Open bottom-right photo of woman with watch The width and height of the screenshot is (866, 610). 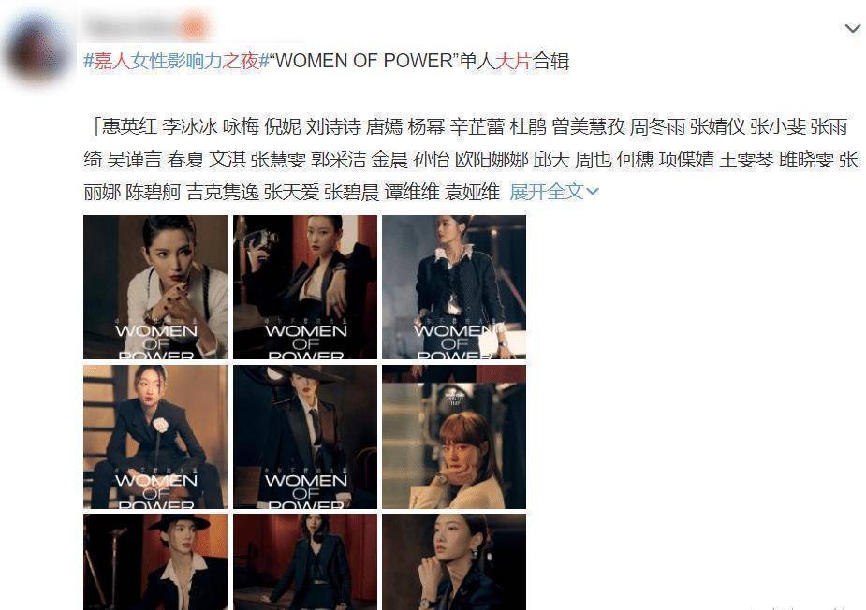454,562
